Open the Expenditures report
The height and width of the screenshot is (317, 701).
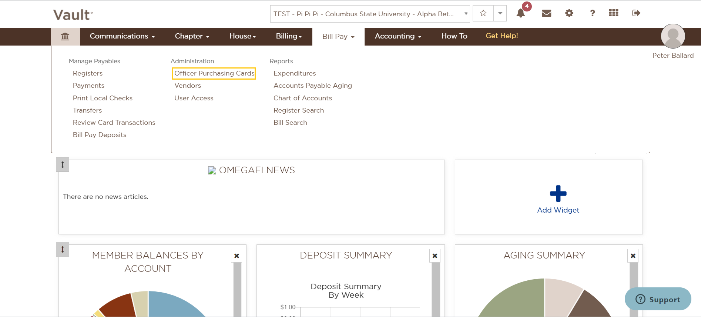coord(295,73)
